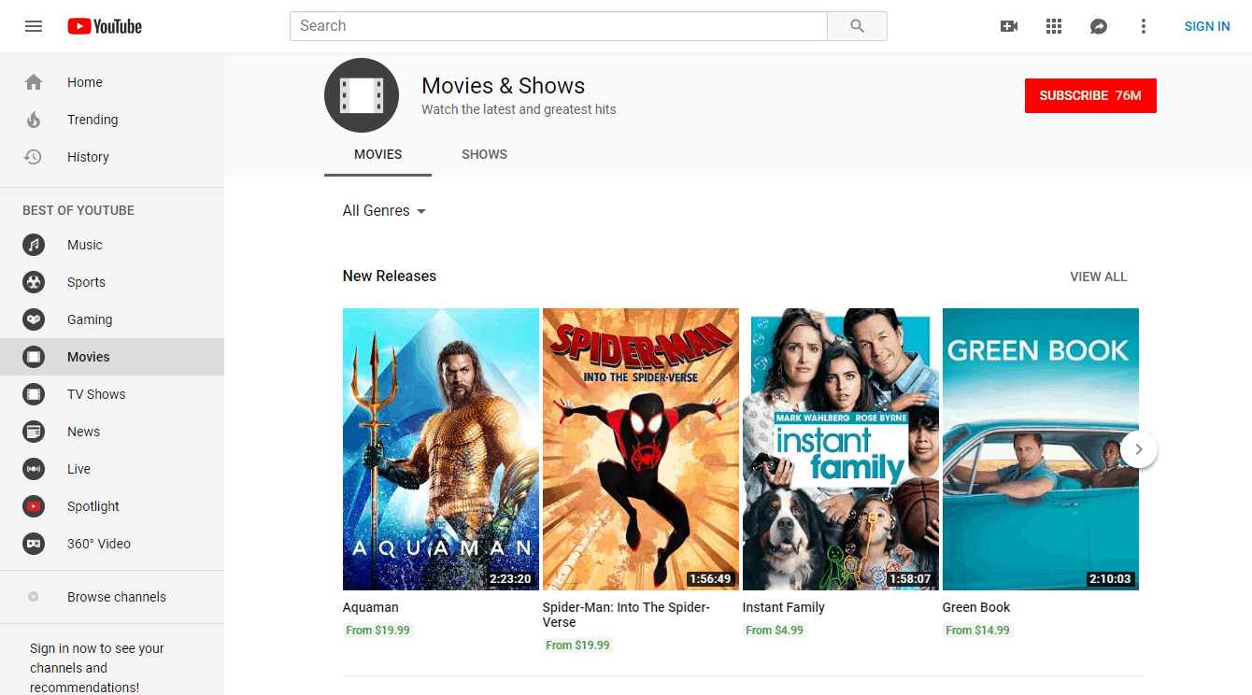Image resolution: width=1252 pixels, height=695 pixels.
Task: Select Trending in the sidebar
Action: [112, 120]
